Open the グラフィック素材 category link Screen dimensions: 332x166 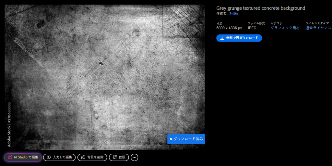[285, 28]
